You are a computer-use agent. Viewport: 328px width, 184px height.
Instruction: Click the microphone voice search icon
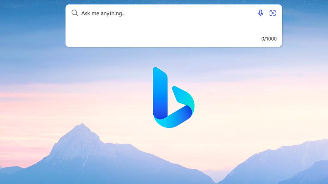(x=260, y=13)
